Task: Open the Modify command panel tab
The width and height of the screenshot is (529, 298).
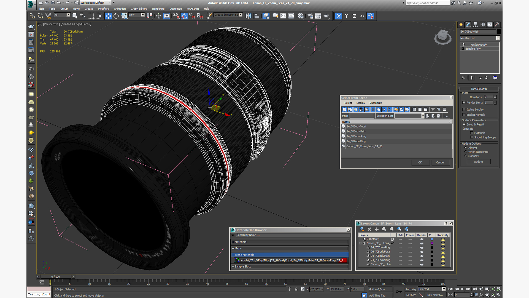Action: coord(468,25)
